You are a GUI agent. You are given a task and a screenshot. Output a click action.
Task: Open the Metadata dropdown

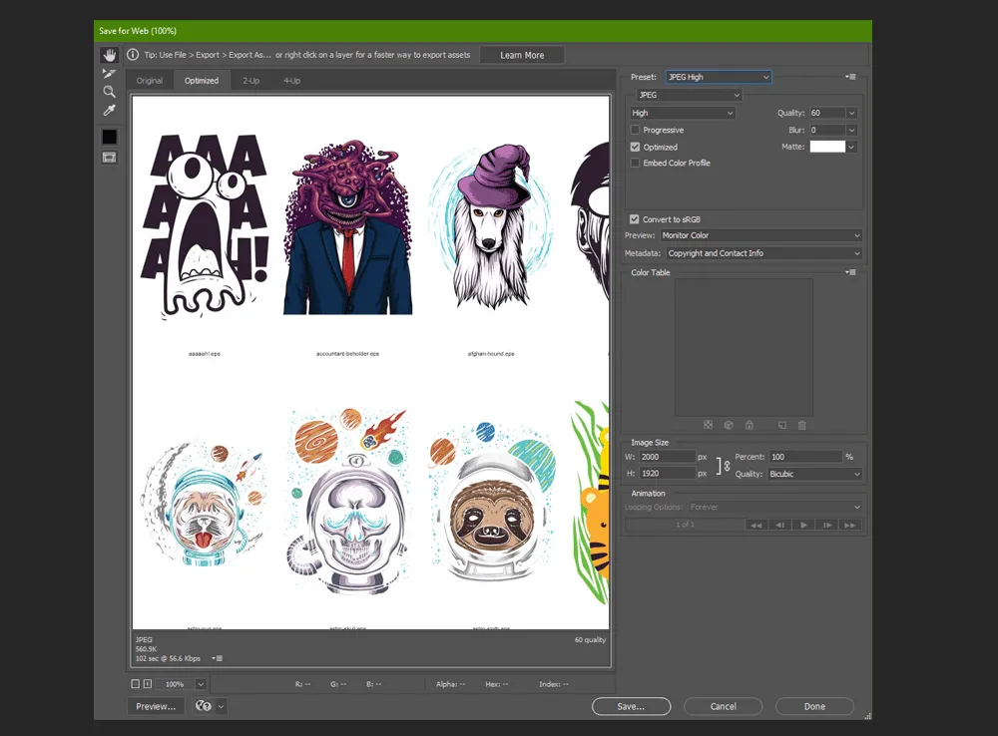point(764,253)
